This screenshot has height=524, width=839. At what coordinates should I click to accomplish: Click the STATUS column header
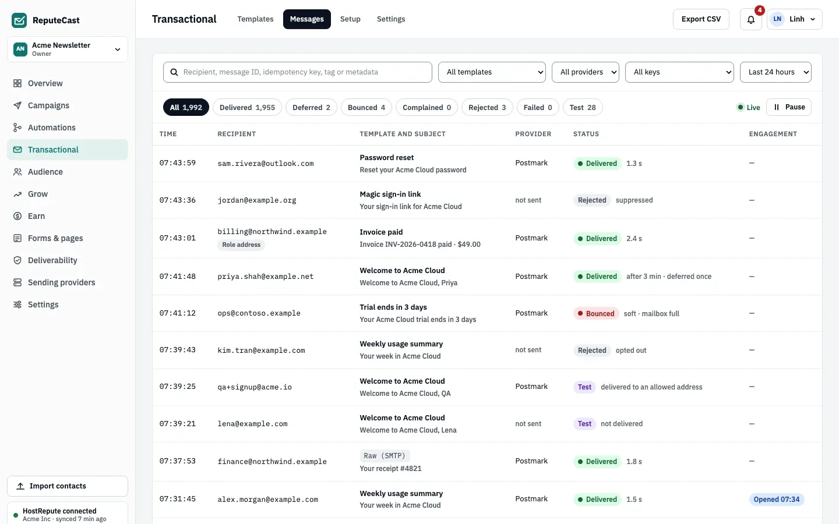586,134
